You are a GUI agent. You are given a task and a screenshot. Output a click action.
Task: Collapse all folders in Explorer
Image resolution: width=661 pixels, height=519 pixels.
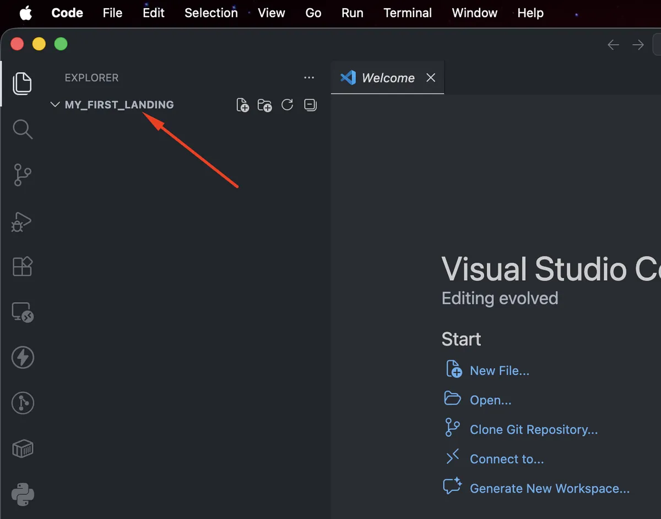click(311, 105)
